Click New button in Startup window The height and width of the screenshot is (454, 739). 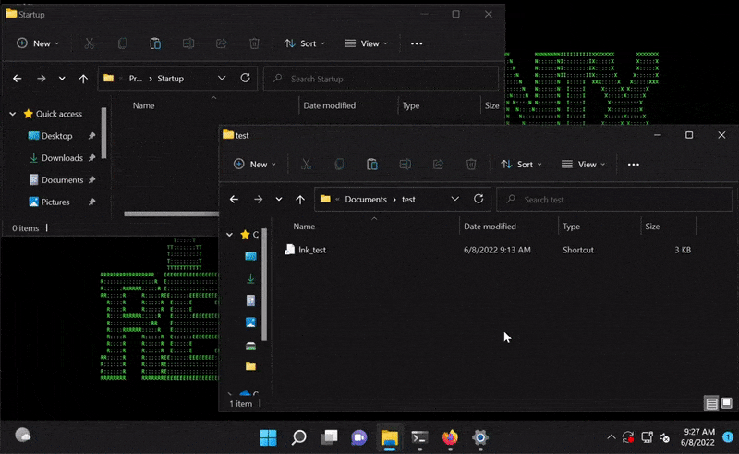(x=37, y=43)
